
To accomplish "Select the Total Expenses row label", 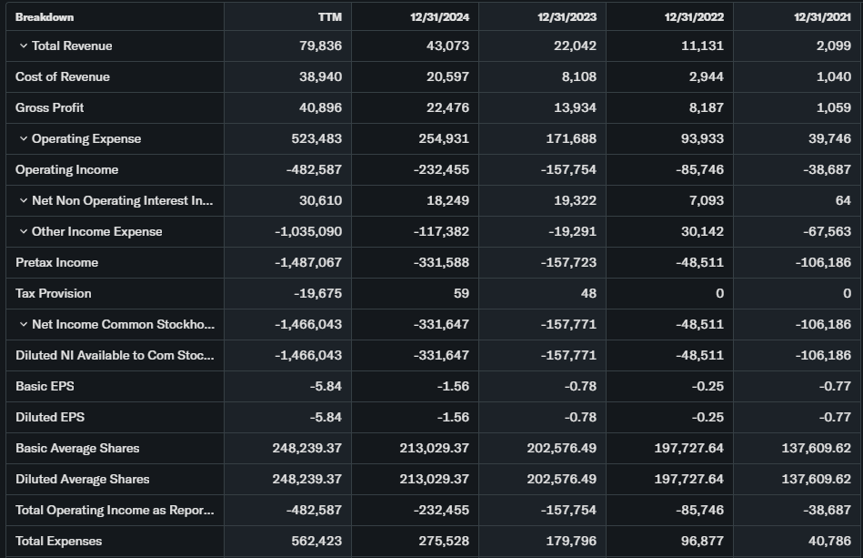I will [x=59, y=541].
